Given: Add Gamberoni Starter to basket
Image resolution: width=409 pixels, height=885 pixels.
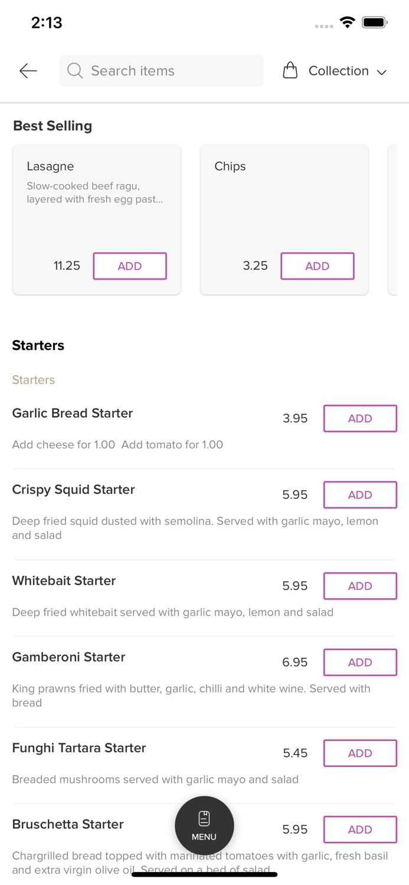Looking at the screenshot, I should coord(359,662).
